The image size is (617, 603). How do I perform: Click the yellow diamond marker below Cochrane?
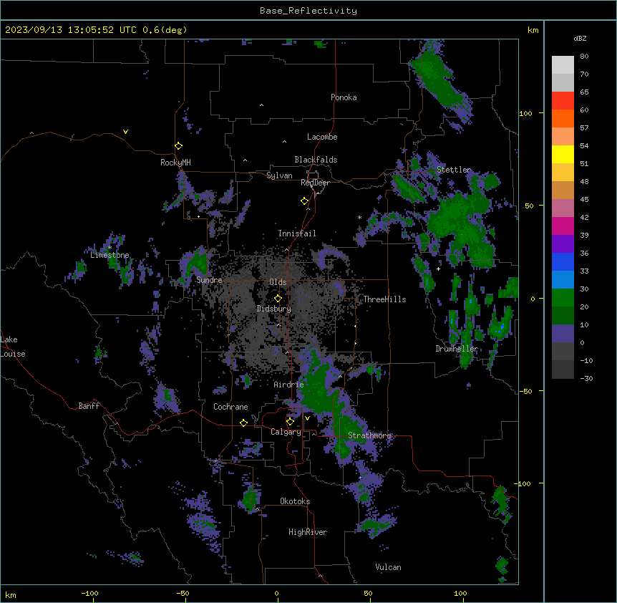243,423
